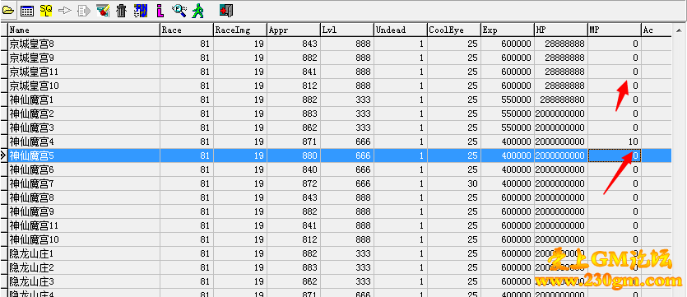Click the Undead column header
The width and height of the screenshot is (687, 297).
[x=401, y=30]
